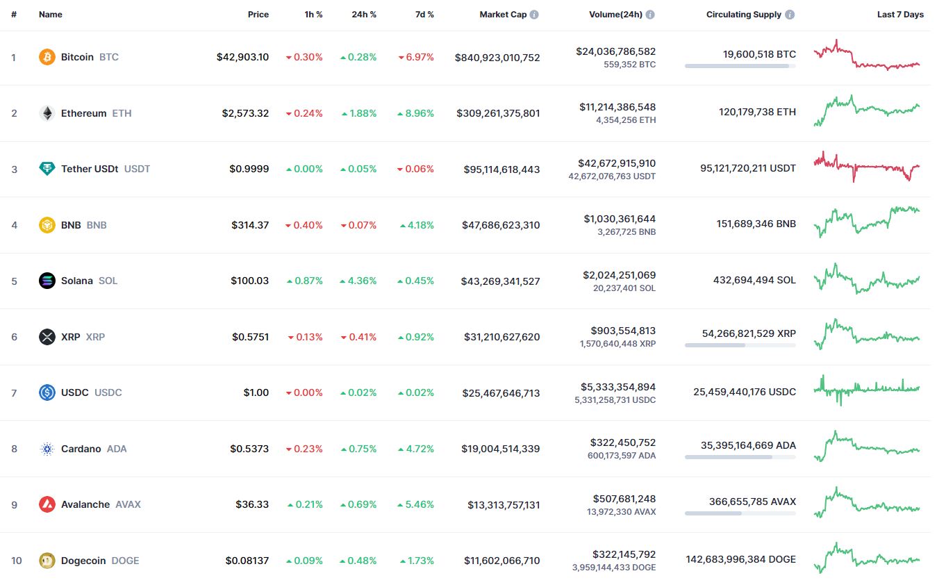The width and height of the screenshot is (937, 587).
Task: Click the Dogecoin logo icon
Action: [x=47, y=561]
